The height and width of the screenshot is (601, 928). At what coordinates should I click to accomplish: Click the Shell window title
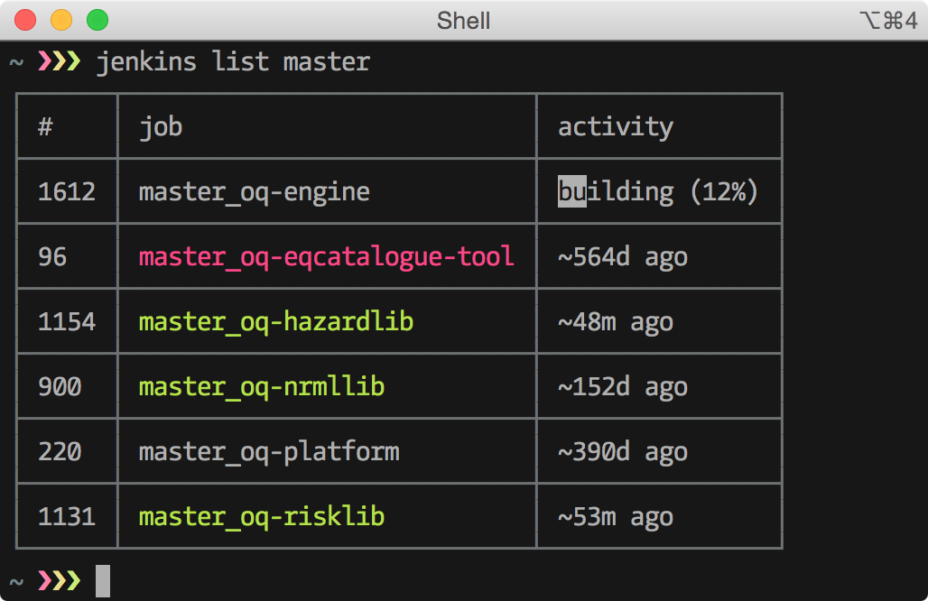click(x=463, y=21)
